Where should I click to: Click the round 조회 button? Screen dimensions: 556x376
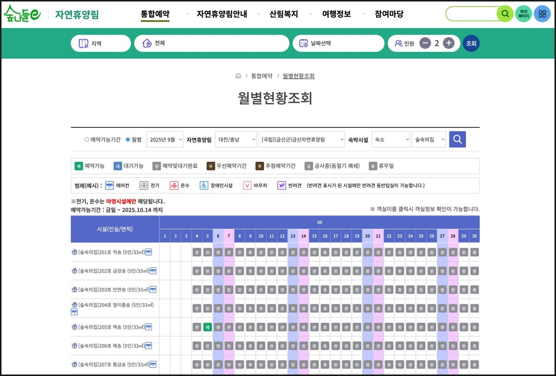click(x=471, y=43)
